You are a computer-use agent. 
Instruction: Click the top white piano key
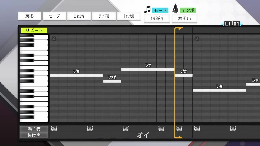(41, 37)
